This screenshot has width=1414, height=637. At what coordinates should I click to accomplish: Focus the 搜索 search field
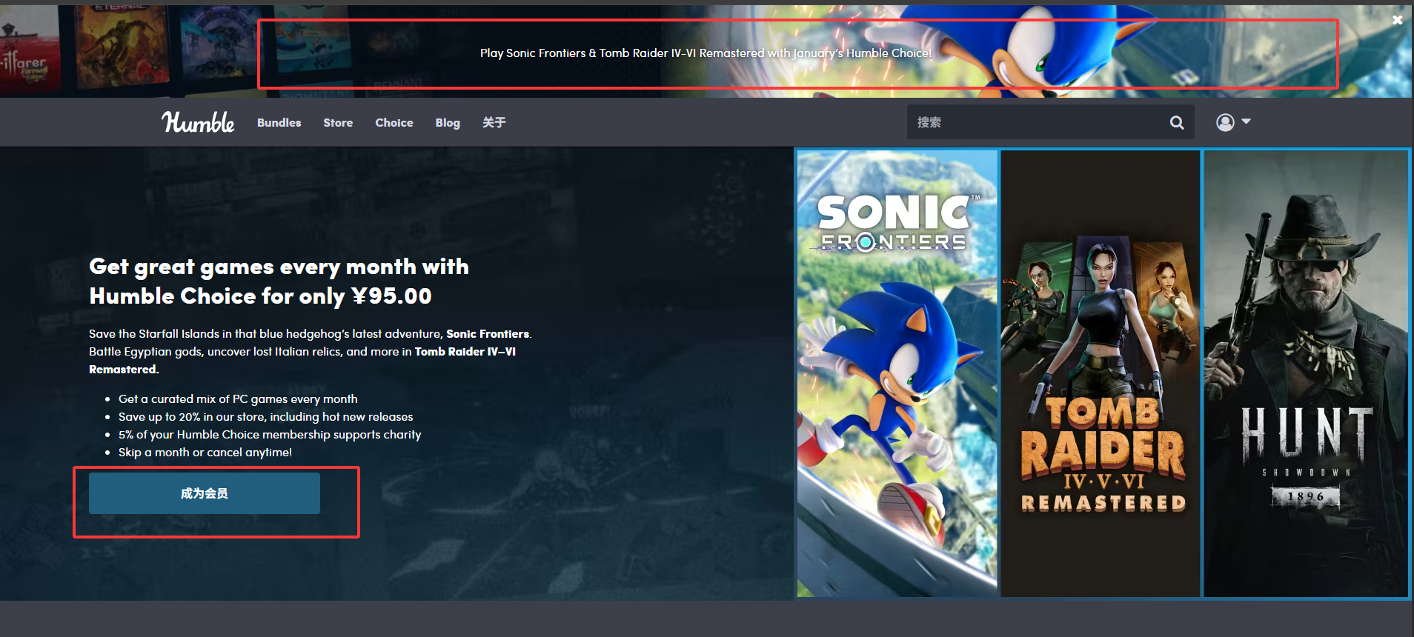(1038, 122)
